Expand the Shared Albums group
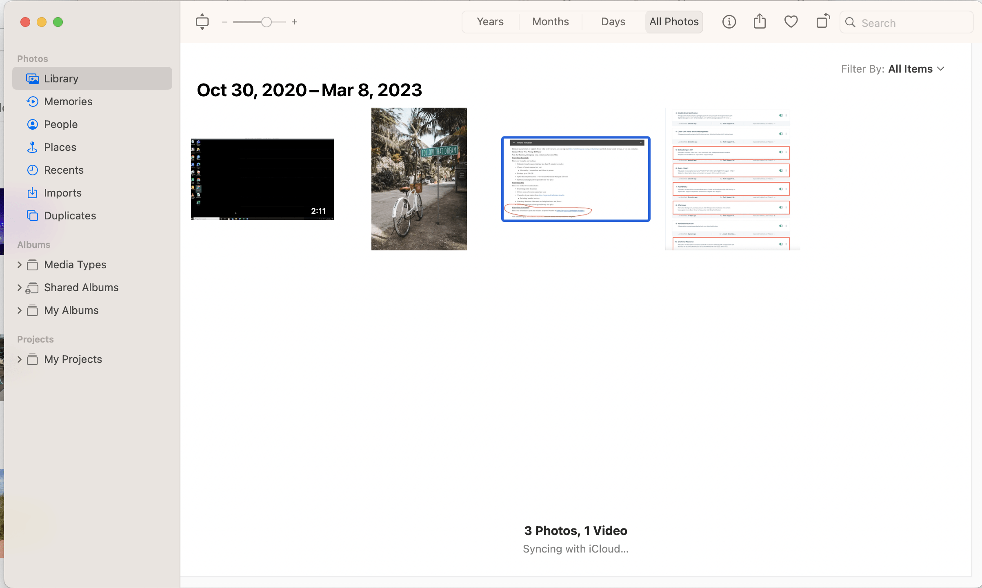 pos(19,287)
